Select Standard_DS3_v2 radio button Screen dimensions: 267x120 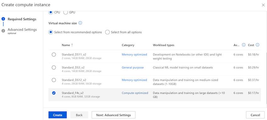pyautogui.click(x=54, y=67)
